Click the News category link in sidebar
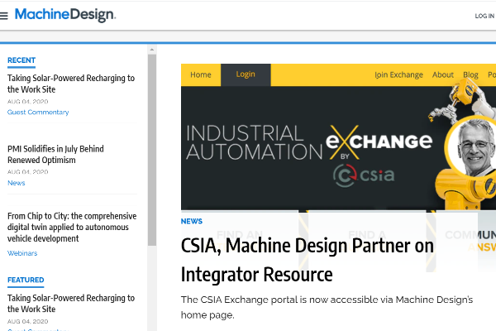Viewport: 496px width, 331px height. click(17, 183)
